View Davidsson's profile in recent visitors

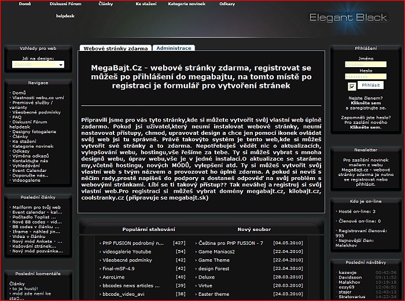pyautogui.click(x=351, y=277)
